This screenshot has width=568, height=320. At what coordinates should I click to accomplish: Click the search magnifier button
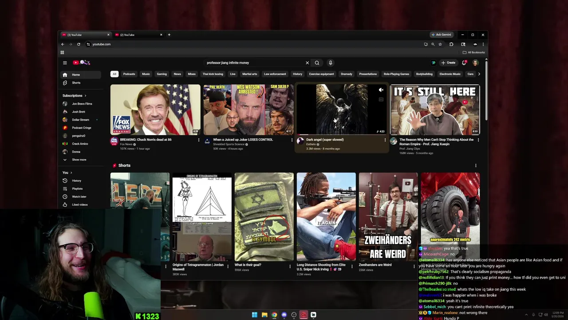click(x=317, y=63)
